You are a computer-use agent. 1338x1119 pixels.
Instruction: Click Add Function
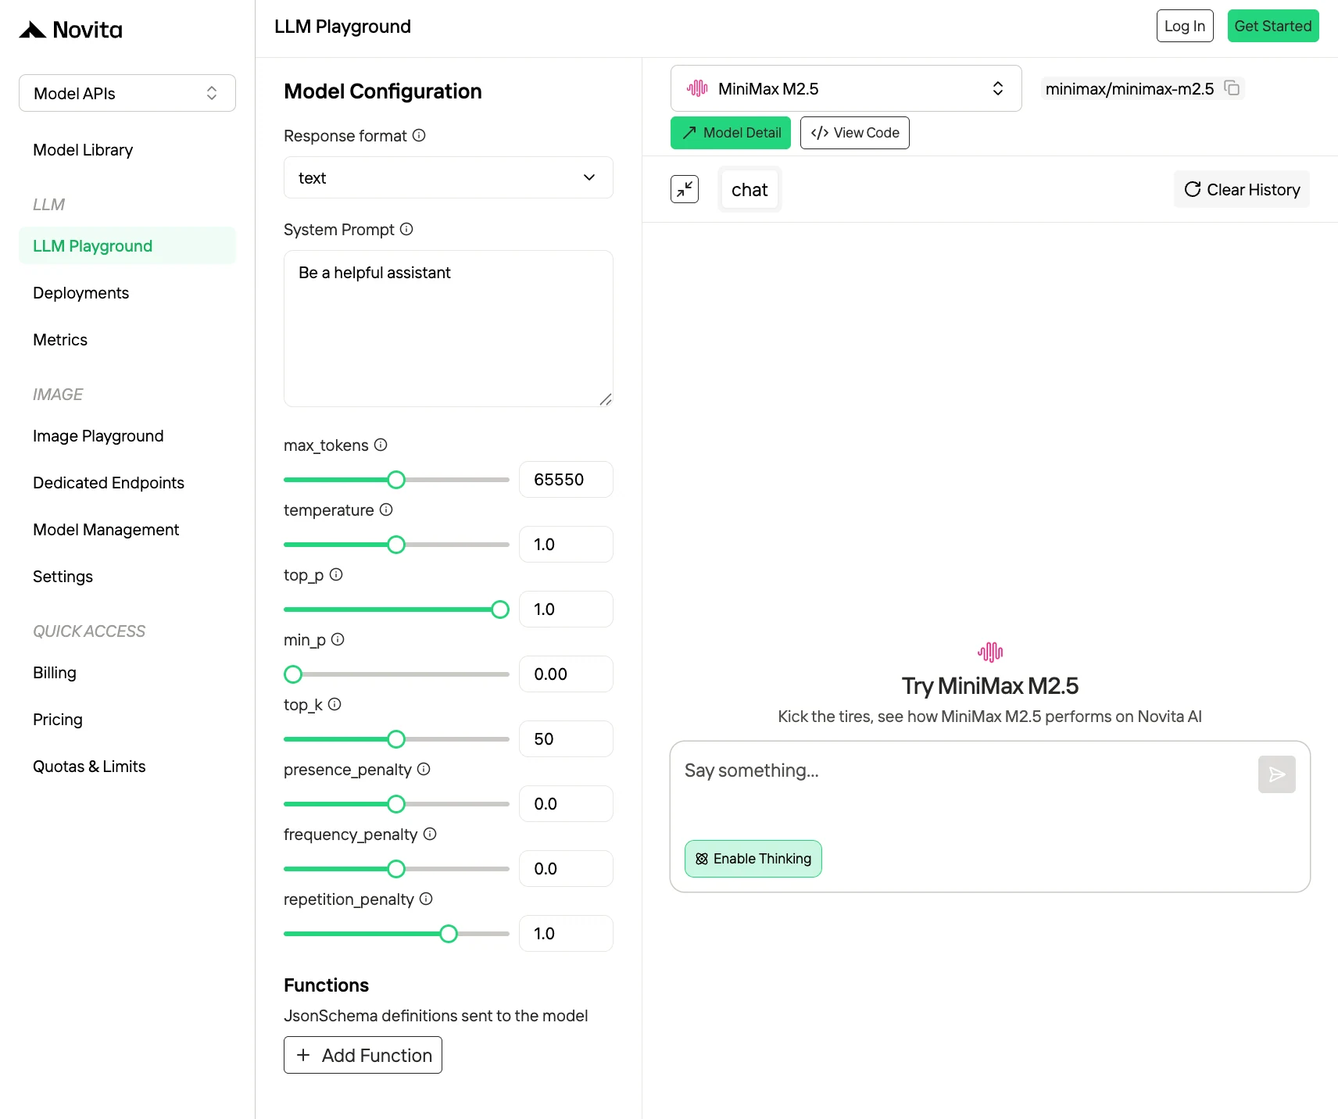click(363, 1055)
